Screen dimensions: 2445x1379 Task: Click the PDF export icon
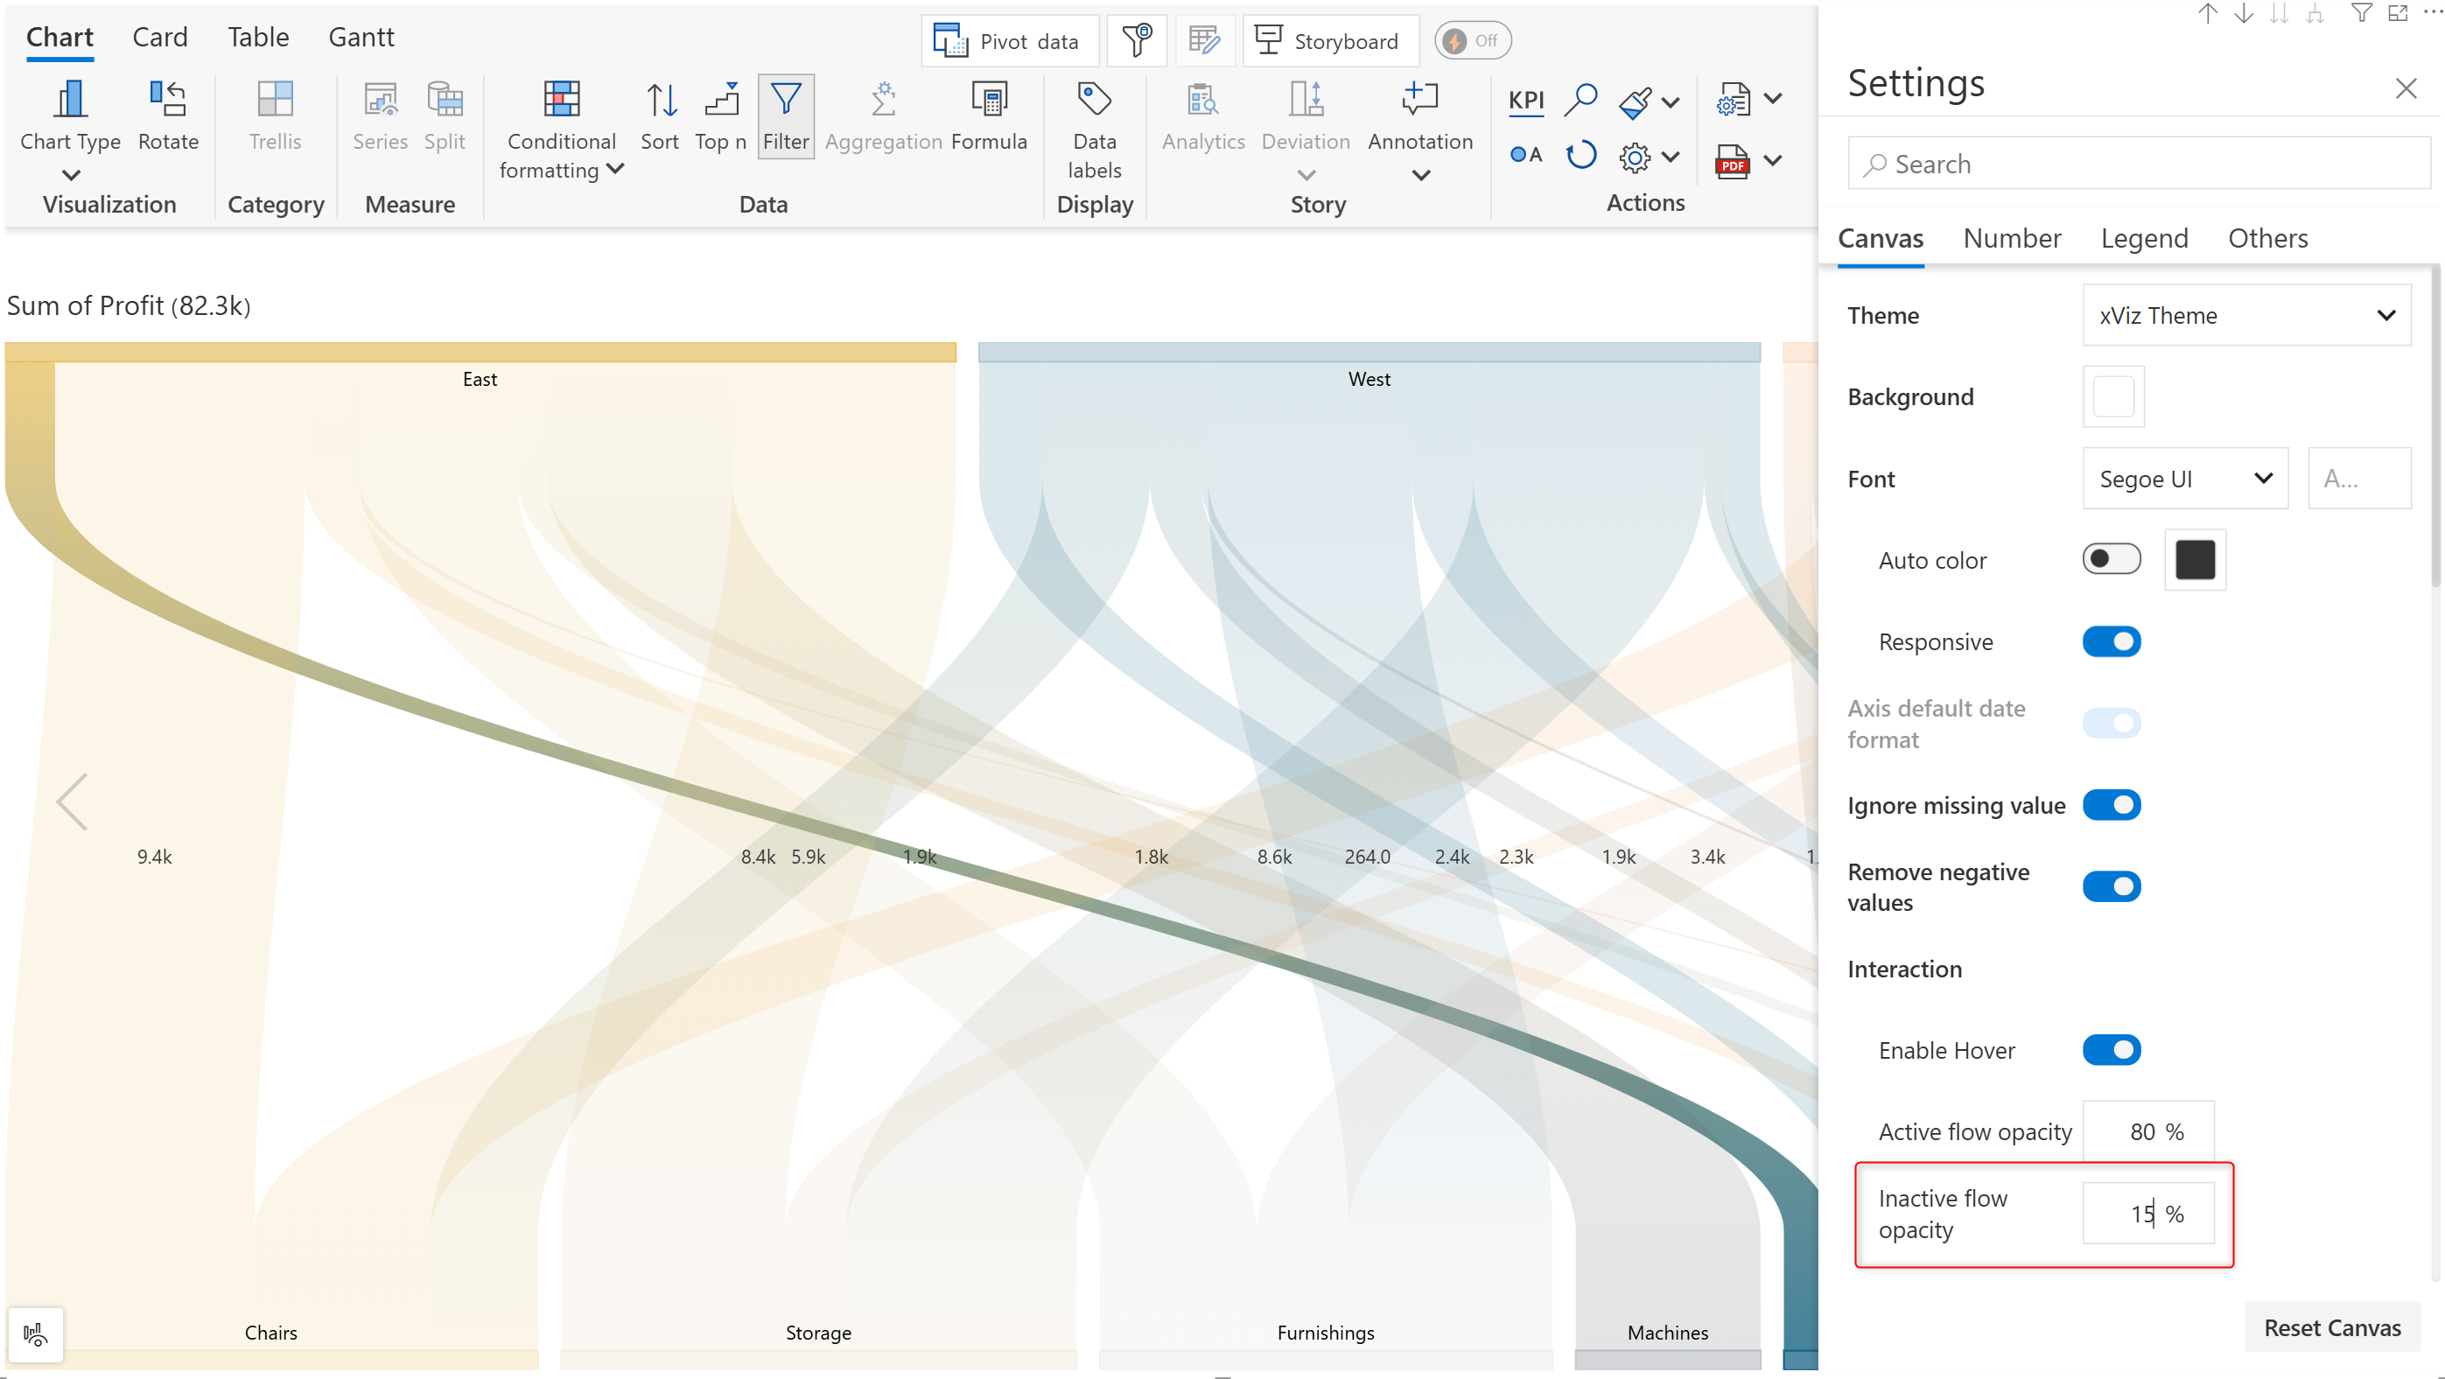(x=1732, y=162)
